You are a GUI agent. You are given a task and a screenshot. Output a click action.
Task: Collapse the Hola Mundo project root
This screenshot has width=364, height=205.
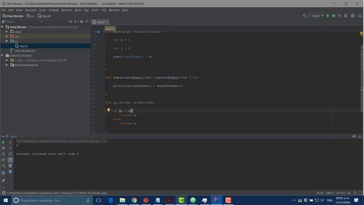(2, 27)
